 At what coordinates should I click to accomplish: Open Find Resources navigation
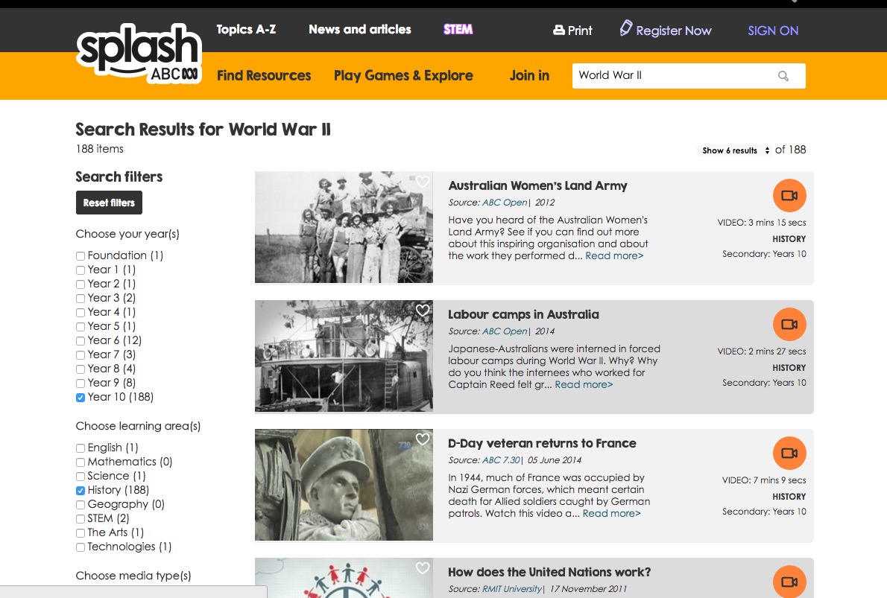[x=264, y=76]
